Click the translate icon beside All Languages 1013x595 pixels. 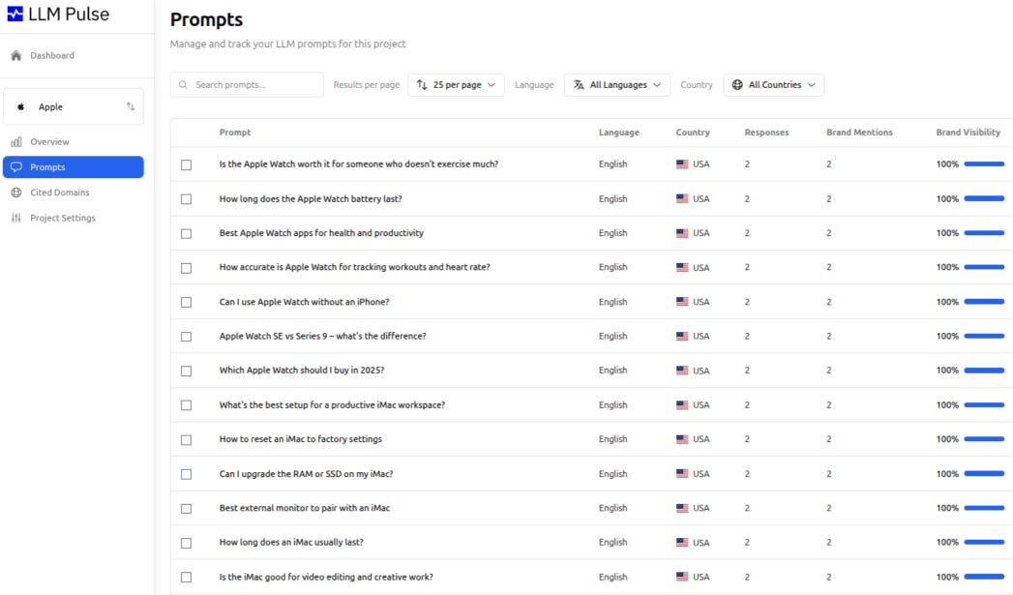pyautogui.click(x=579, y=84)
